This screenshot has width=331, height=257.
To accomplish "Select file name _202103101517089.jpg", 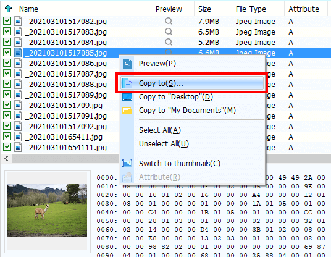I will (x=65, y=95).
